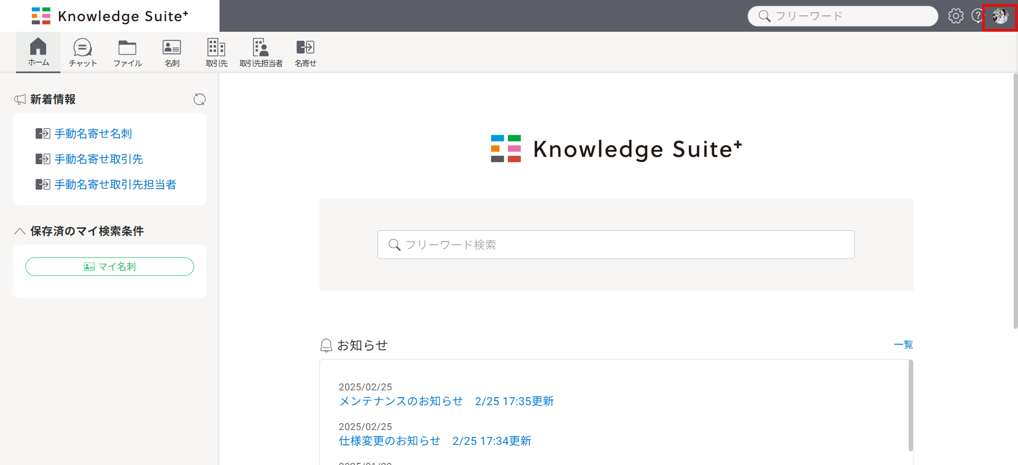Open the 手動名寄せ取引先担当者 link
1018x465 pixels.
[x=115, y=184]
